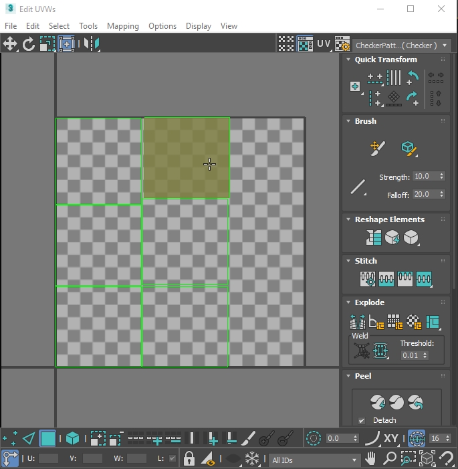Click the Stitch to Source icon
The width and height of the screenshot is (458, 469).
[405, 279]
